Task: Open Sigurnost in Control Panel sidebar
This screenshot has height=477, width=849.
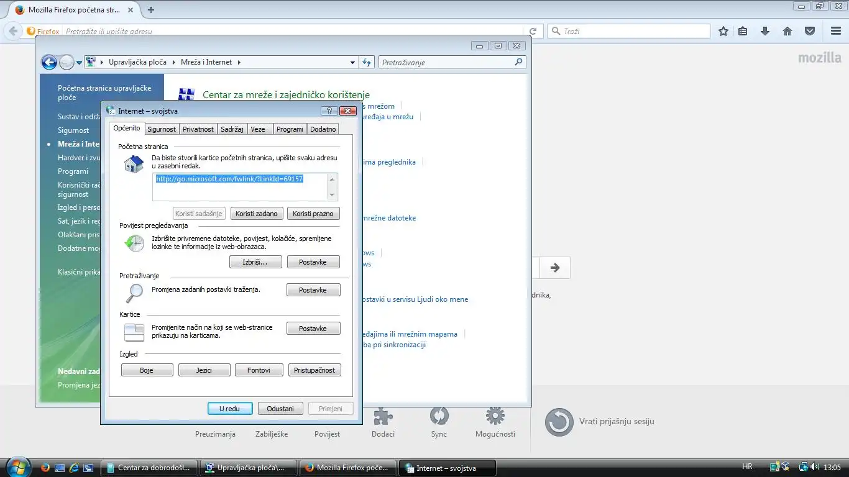Action: tap(73, 130)
